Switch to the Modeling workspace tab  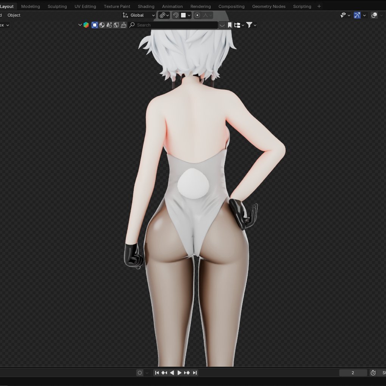31,6
